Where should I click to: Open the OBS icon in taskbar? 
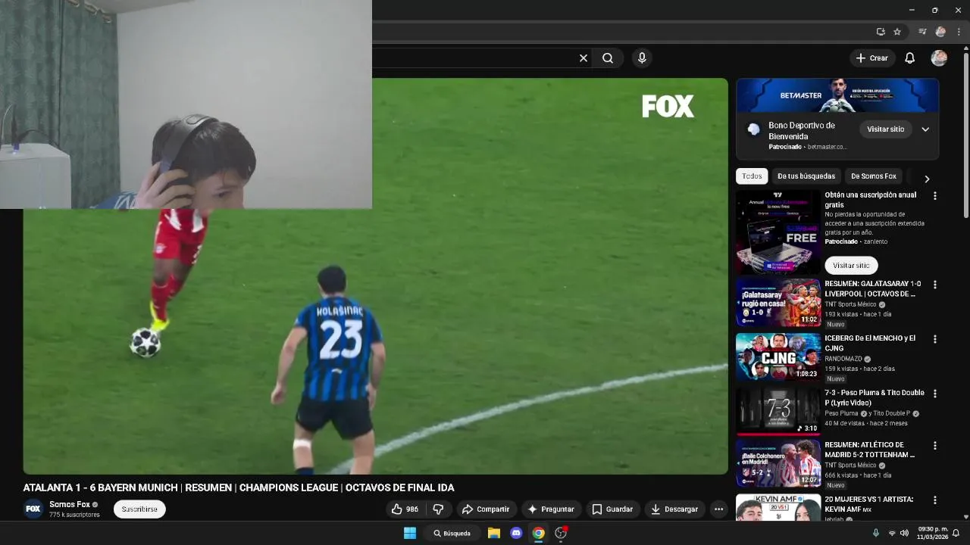coord(561,533)
